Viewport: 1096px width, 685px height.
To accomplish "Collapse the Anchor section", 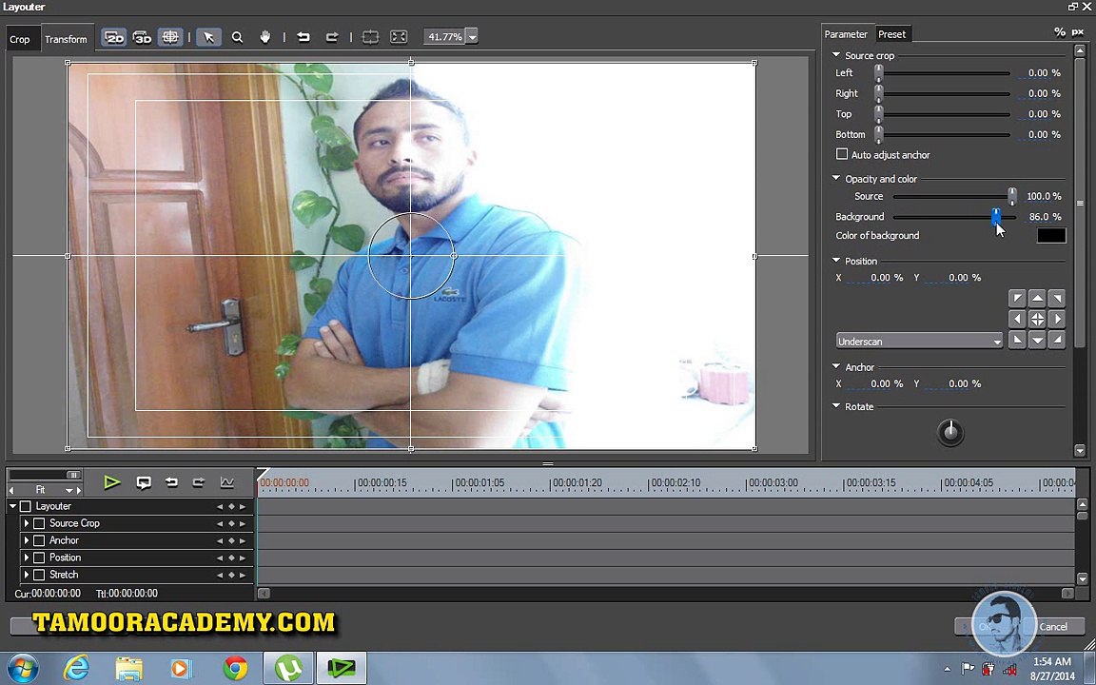I will click(836, 366).
